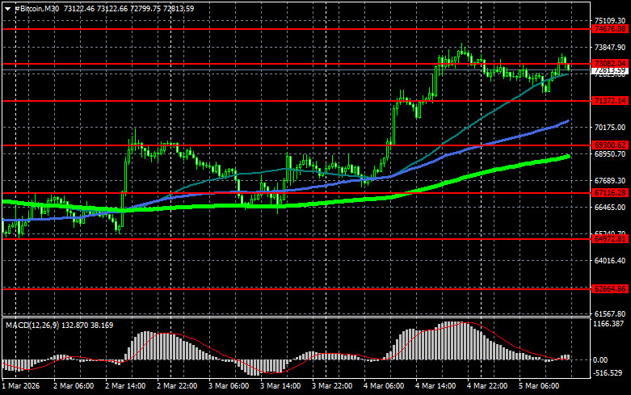The height and width of the screenshot is (395, 631).
Task: Click the MACD scale value 0.00
Action: pyautogui.click(x=600, y=360)
